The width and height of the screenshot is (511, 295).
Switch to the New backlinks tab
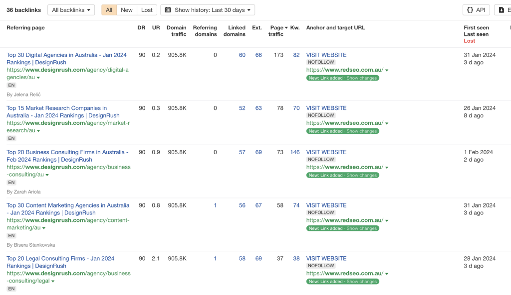127,10
